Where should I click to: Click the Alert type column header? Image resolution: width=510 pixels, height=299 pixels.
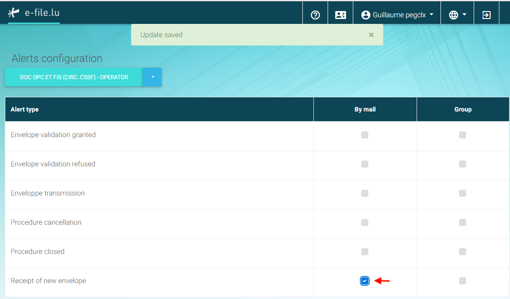pyautogui.click(x=24, y=109)
